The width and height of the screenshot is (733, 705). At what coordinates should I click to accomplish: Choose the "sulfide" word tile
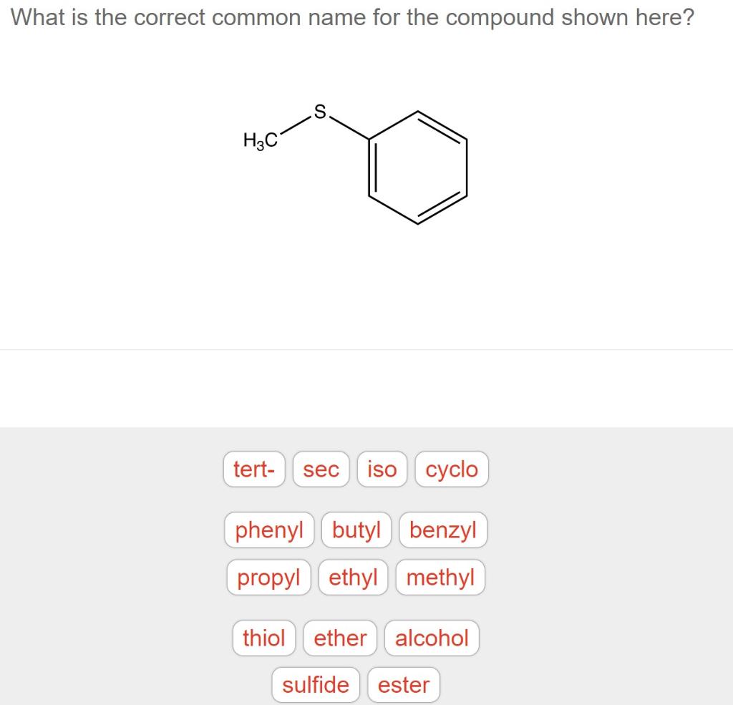[x=316, y=684]
